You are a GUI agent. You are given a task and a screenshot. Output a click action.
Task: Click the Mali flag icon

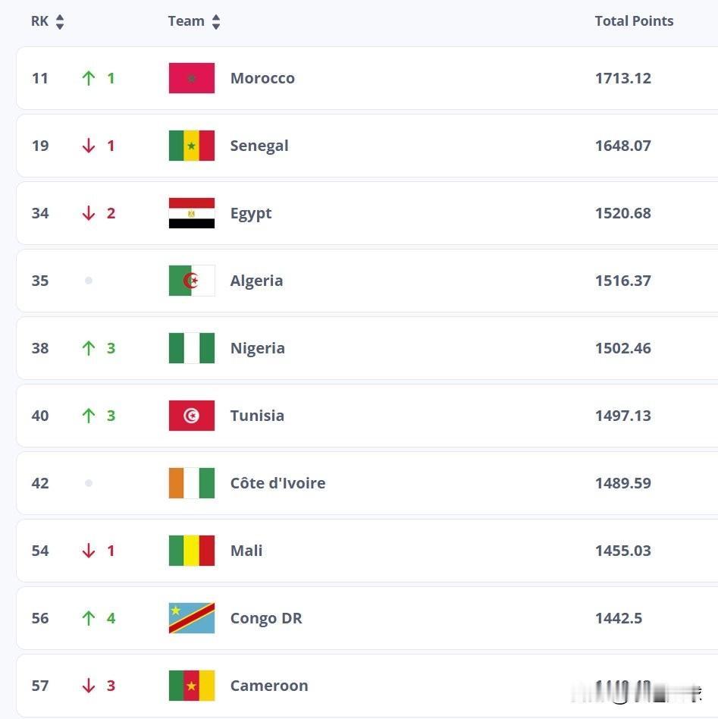tap(191, 551)
